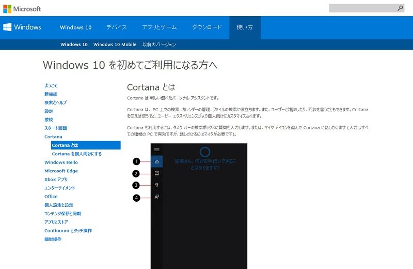Open the 新機能 sidebar link
The width and height of the screenshot is (413, 269).
(x=51, y=94)
